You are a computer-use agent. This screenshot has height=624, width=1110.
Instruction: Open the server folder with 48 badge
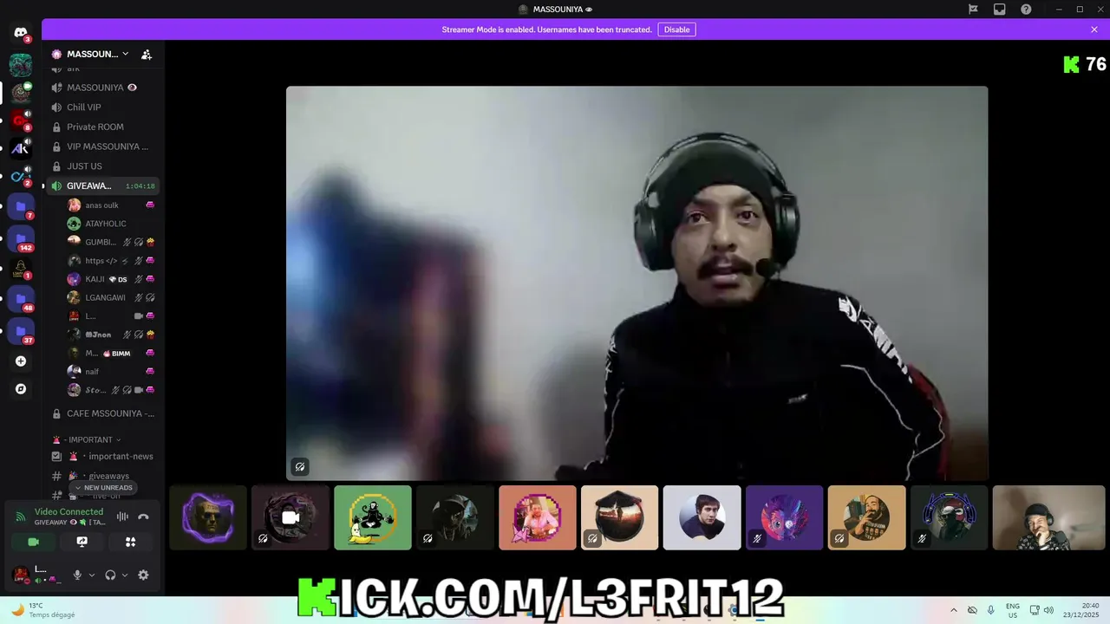point(21,299)
